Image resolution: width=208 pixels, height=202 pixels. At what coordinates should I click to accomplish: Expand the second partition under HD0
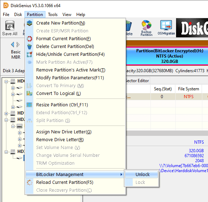point(13,94)
